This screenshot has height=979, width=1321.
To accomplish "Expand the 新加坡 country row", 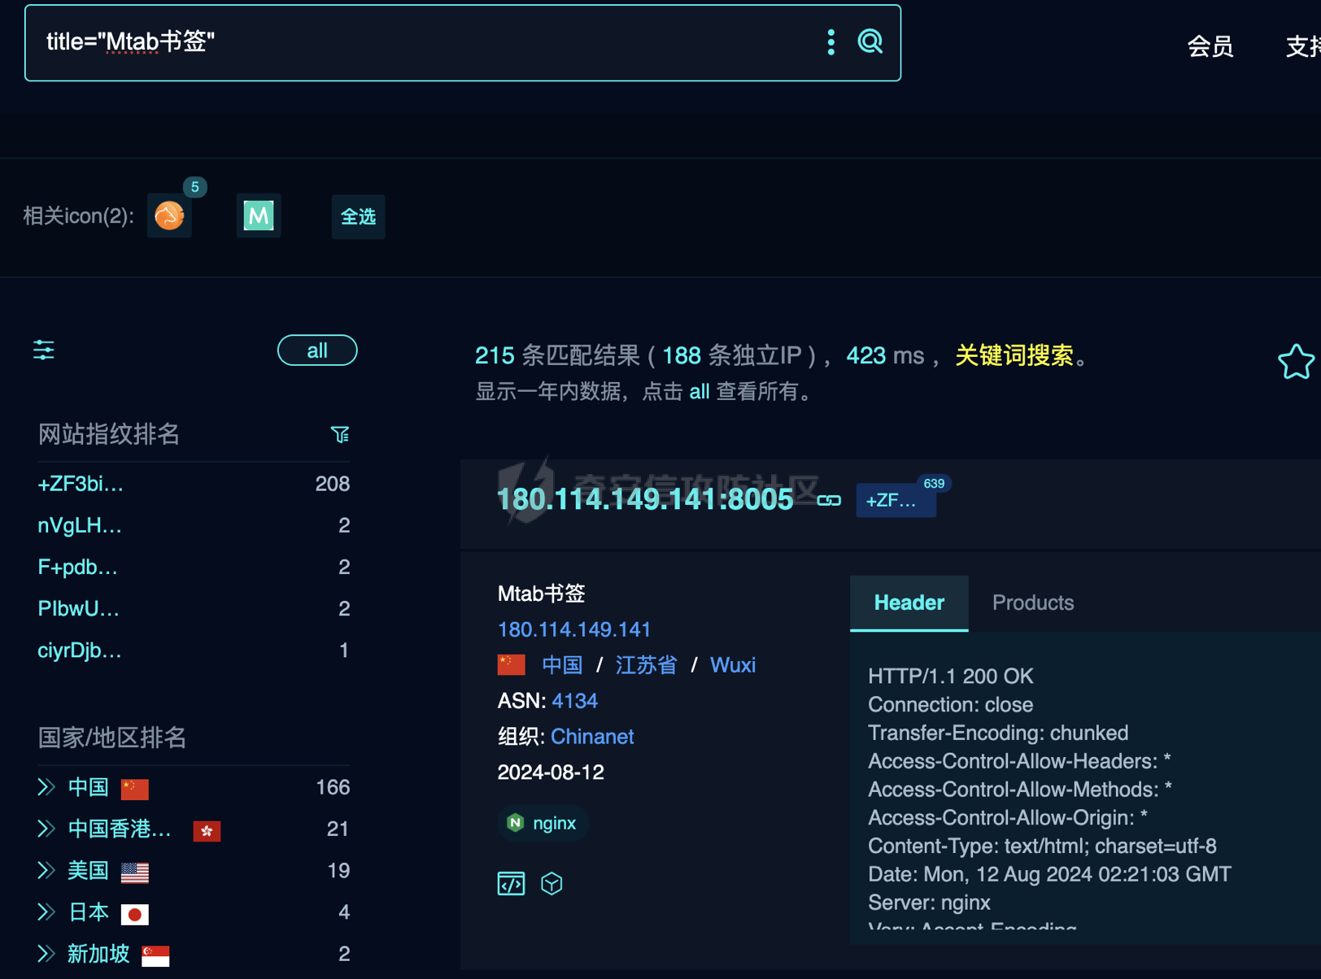I will click(46, 954).
